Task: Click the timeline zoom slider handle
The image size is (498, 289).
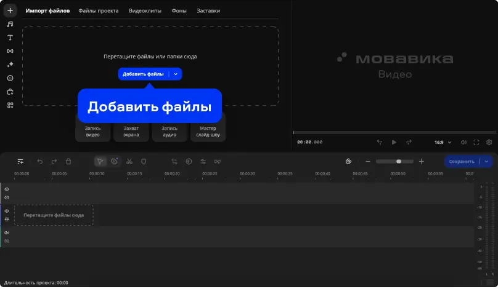Action: (399, 162)
